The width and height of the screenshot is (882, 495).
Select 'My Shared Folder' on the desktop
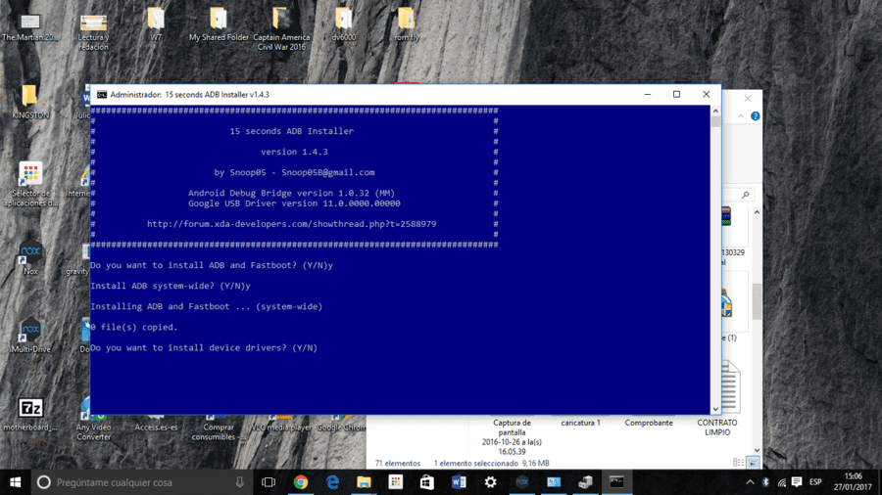(219, 24)
